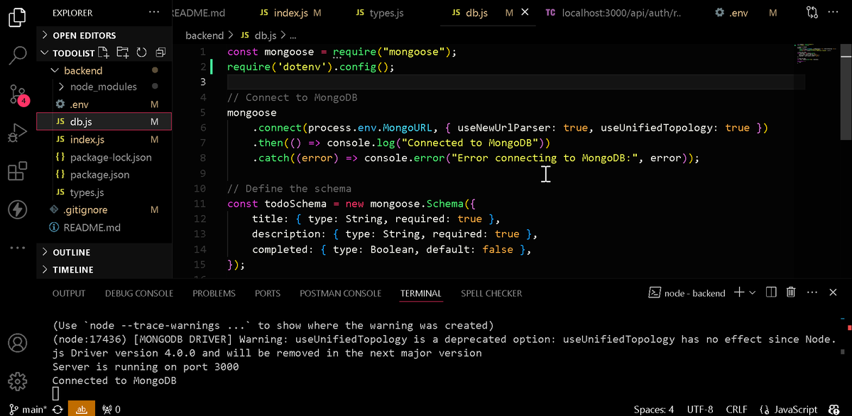Open types.js in the explorer tree

point(104,192)
